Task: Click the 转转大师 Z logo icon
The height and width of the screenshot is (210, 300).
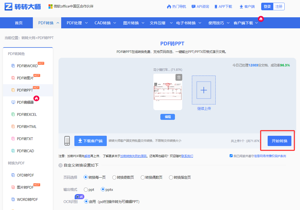Action: (x=8, y=6)
